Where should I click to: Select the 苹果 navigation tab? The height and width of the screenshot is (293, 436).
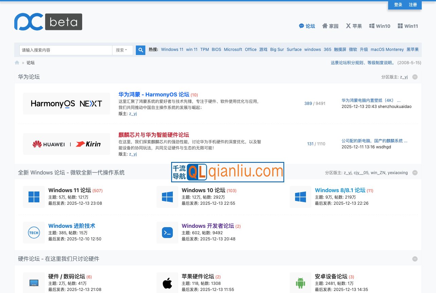(354, 26)
